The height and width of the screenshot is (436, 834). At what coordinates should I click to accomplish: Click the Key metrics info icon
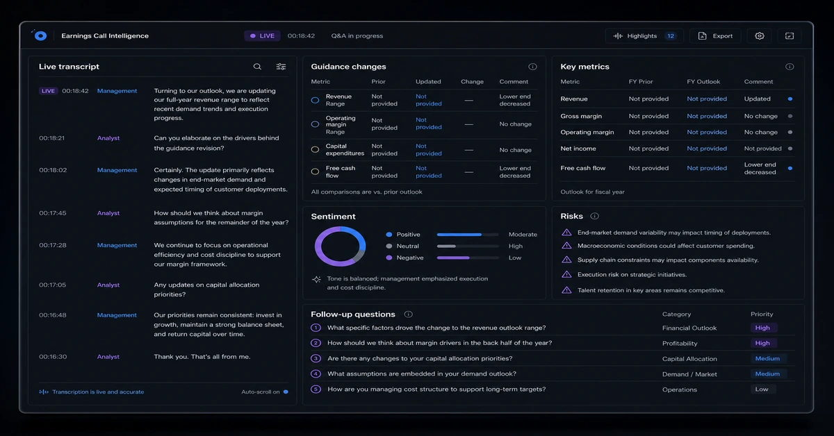tap(790, 67)
